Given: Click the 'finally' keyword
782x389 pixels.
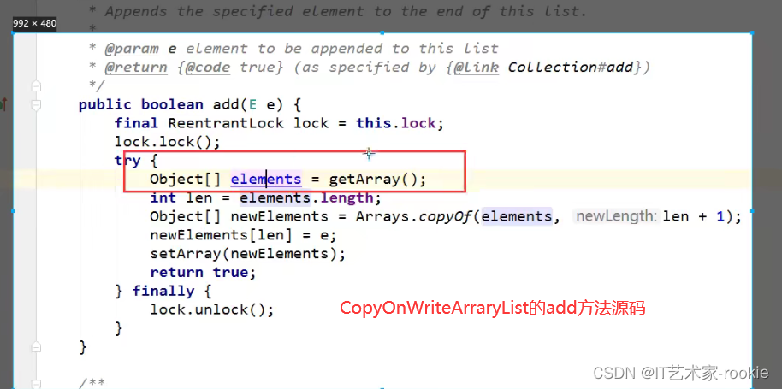Looking at the screenshot, I should pos(163,291).
